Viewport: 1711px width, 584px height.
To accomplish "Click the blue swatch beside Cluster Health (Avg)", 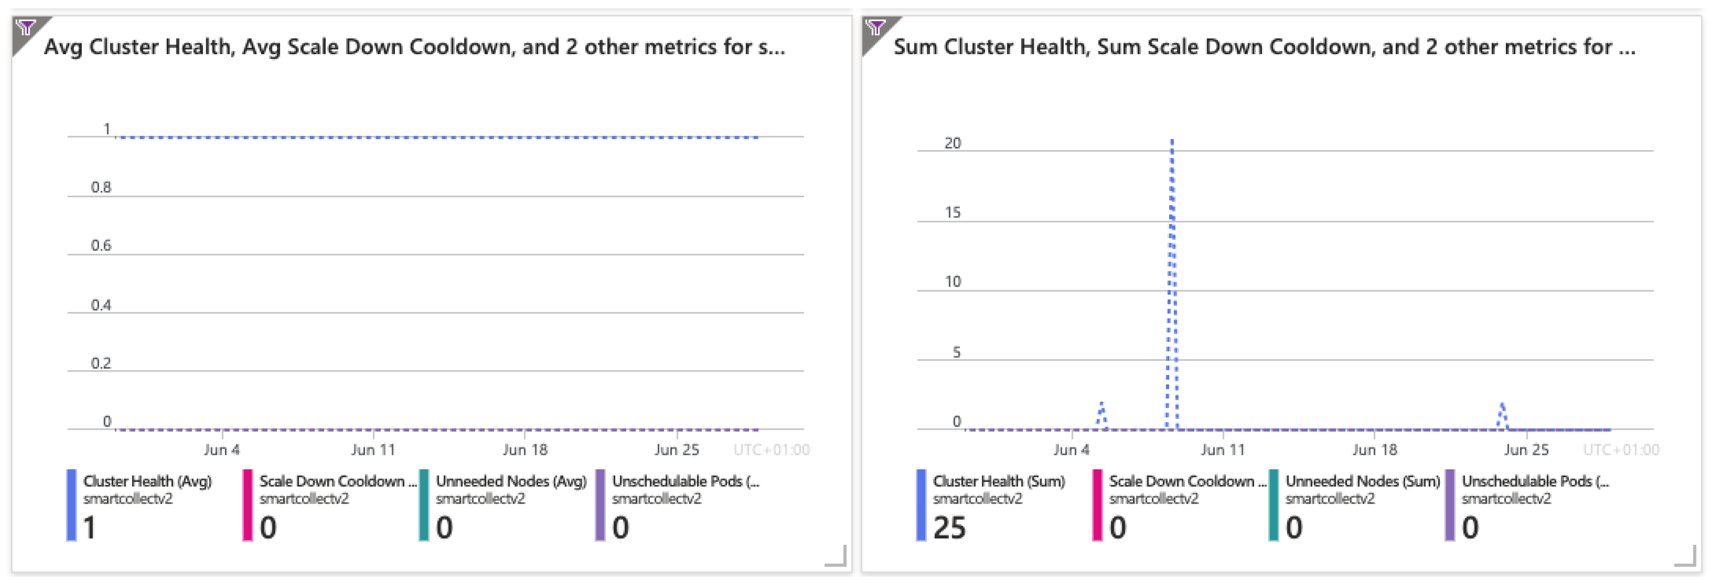I will click(x=71, y=505).
